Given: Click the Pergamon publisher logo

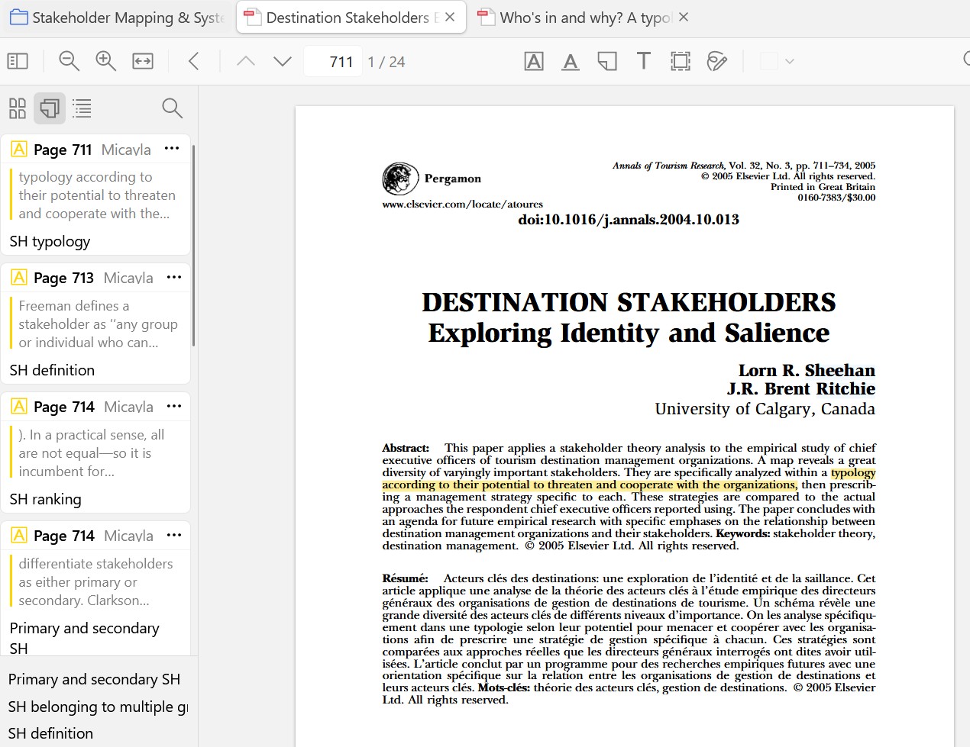Looking at the screenshot, I should 400,179.
